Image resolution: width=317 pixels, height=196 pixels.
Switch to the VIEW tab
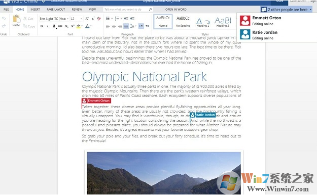click(x=92, y=10)
